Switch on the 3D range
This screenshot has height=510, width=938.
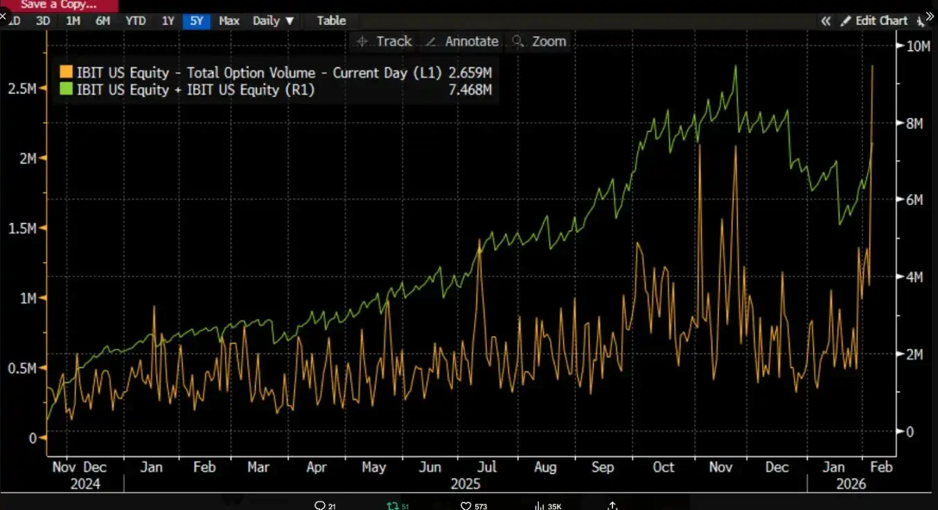[42, 21]
